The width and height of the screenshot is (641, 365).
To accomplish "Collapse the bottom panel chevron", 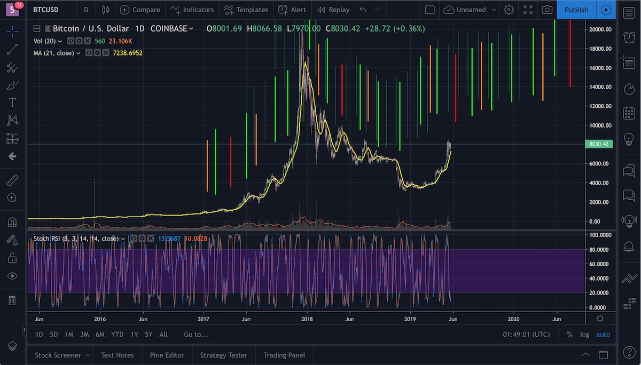I will (x=586, y=355).
